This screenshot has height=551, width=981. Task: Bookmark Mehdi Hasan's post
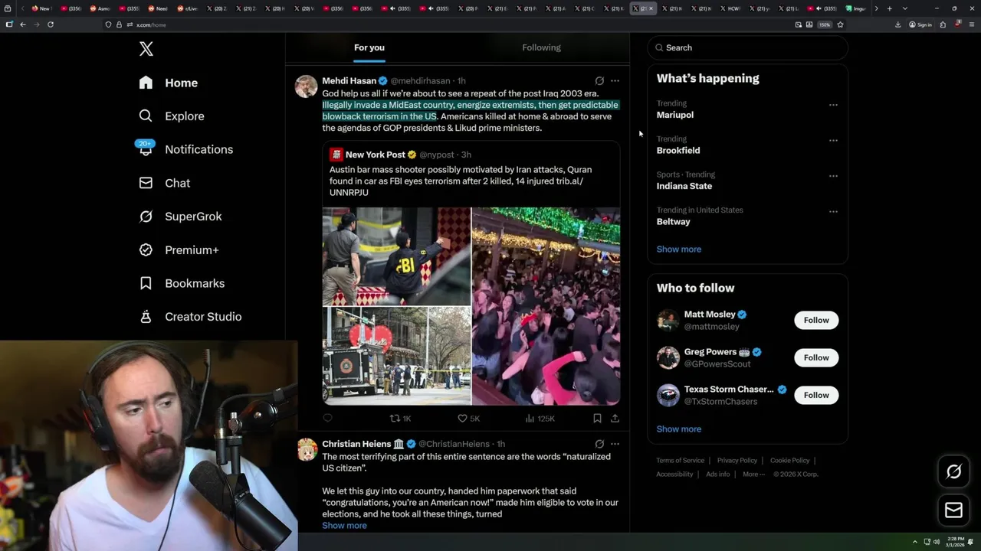(x=597, y=419)
